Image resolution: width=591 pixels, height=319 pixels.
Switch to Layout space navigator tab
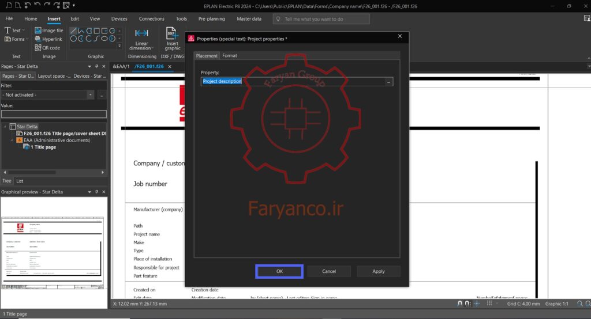pos(54,76)
